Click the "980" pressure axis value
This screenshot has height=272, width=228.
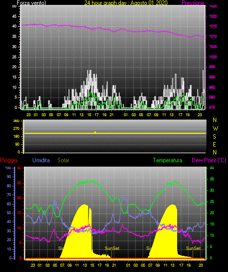[x=212, y=97]
